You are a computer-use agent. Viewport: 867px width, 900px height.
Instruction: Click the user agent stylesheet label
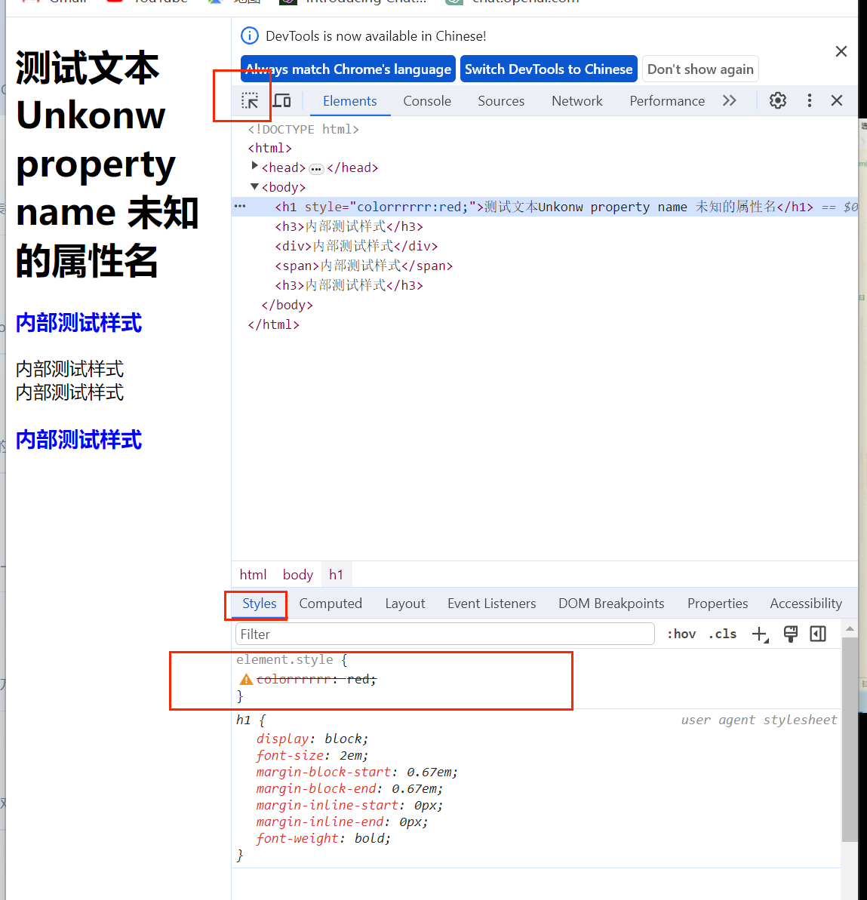point(758,720)
